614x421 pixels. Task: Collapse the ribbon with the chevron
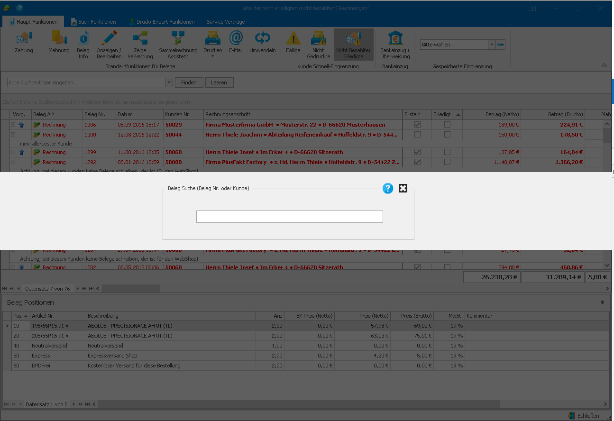pos(604,65)
